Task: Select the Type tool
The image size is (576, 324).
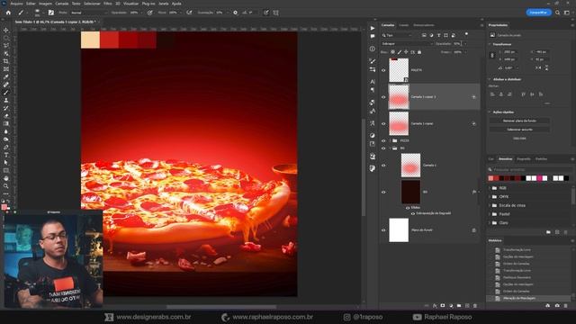Action: 6,155
